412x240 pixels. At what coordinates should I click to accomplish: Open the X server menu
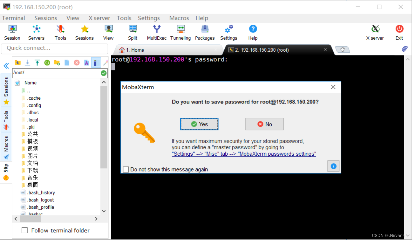coord(99,18)
